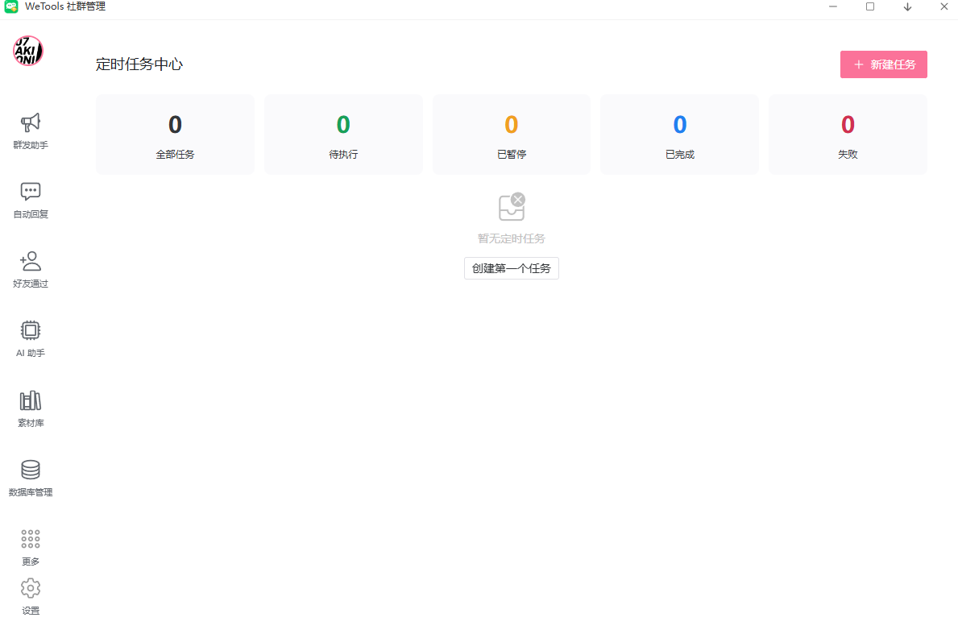Click the user profile avatar
This screenshot has height=634, width=958.
point(28,51)
